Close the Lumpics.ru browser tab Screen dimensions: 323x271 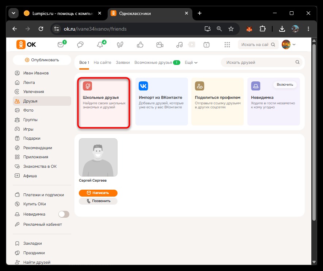pos(100,13)
